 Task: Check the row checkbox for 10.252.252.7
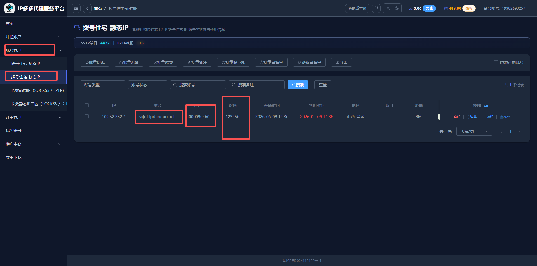(x=87, y=116)
